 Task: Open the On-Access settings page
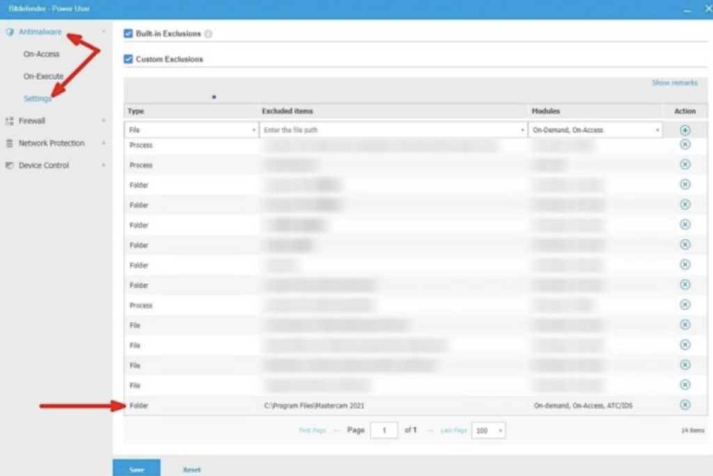click(x=41, y=54)
